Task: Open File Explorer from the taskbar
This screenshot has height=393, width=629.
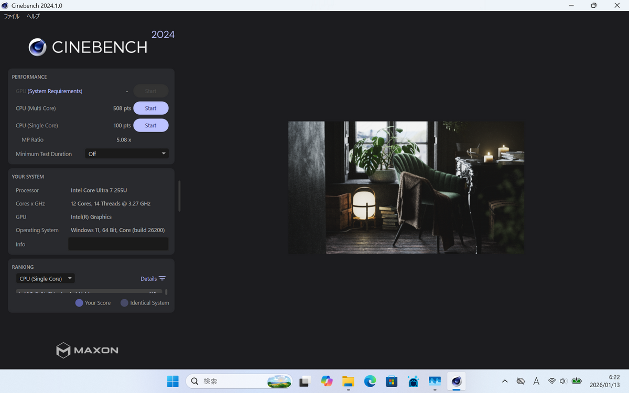Action: pyautogui.click(x=348, y=381)
